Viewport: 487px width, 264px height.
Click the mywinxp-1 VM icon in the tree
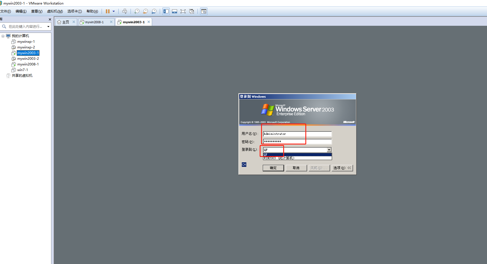click(x=14, y=42)
